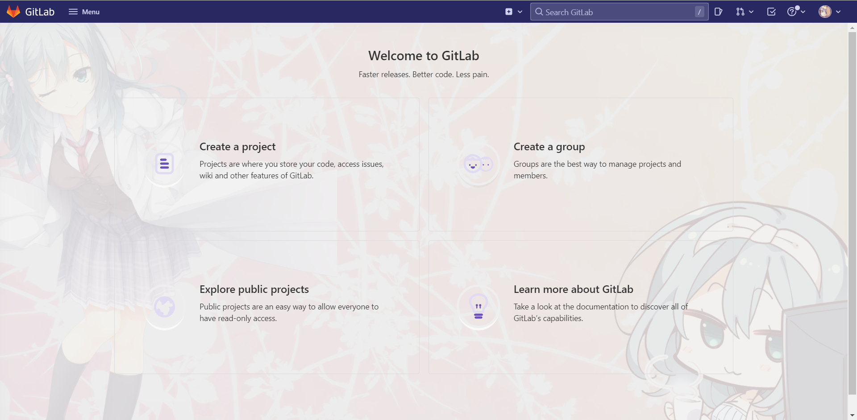Open the Menu hamburger button

point(84,12)
